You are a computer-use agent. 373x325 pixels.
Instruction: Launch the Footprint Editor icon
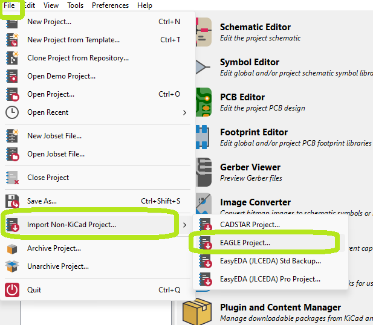pos(203,137)
